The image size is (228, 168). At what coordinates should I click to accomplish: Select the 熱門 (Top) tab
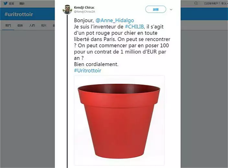coord(8,26)
